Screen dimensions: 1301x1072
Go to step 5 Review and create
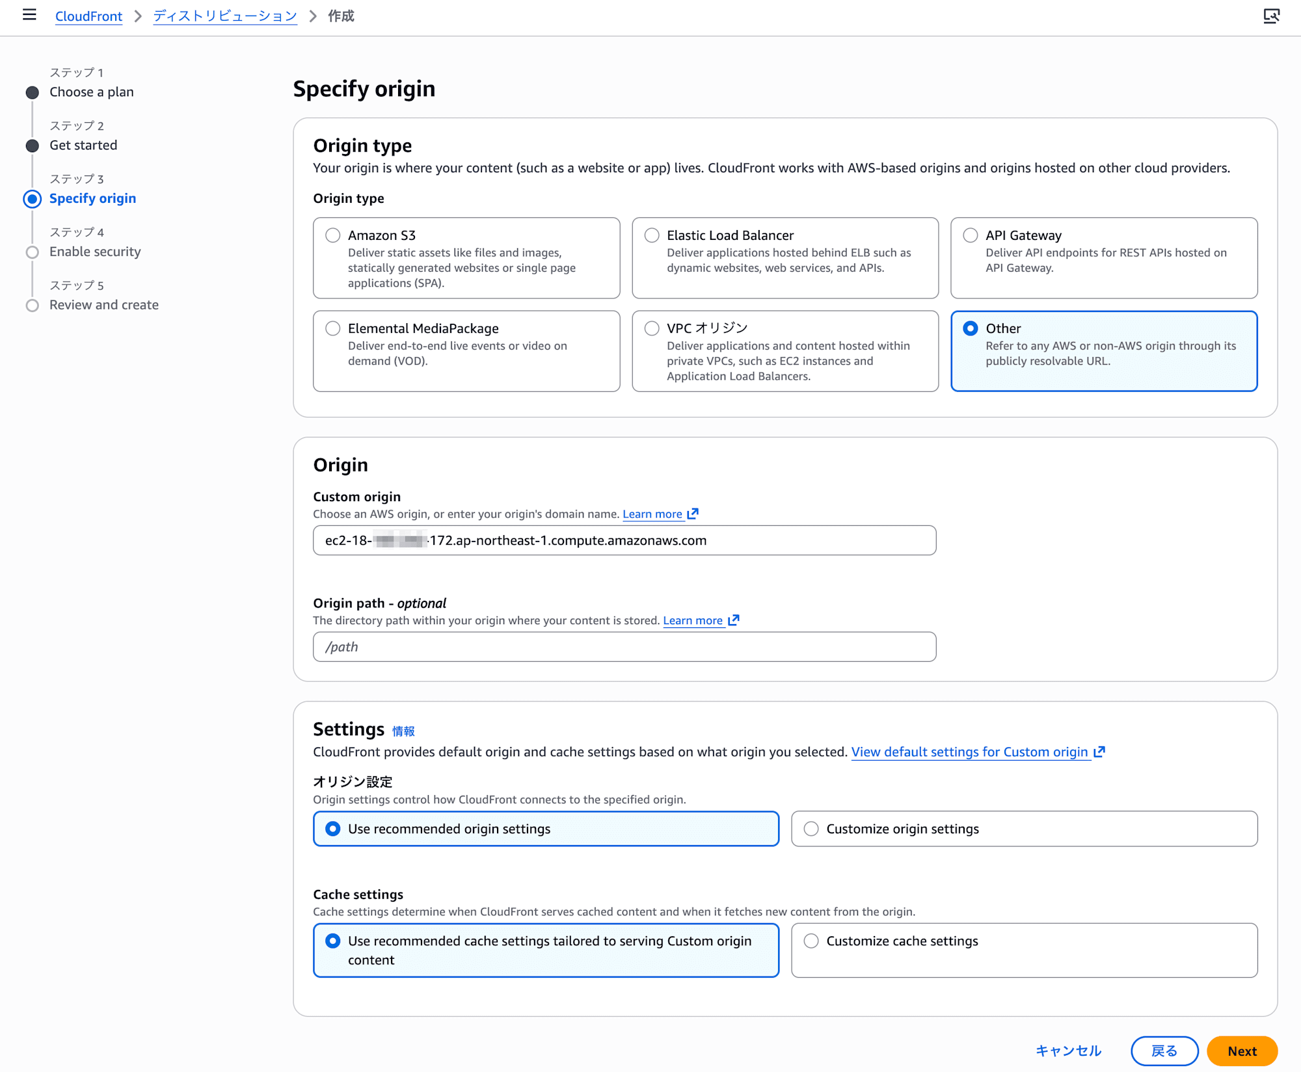pos(104,306)
